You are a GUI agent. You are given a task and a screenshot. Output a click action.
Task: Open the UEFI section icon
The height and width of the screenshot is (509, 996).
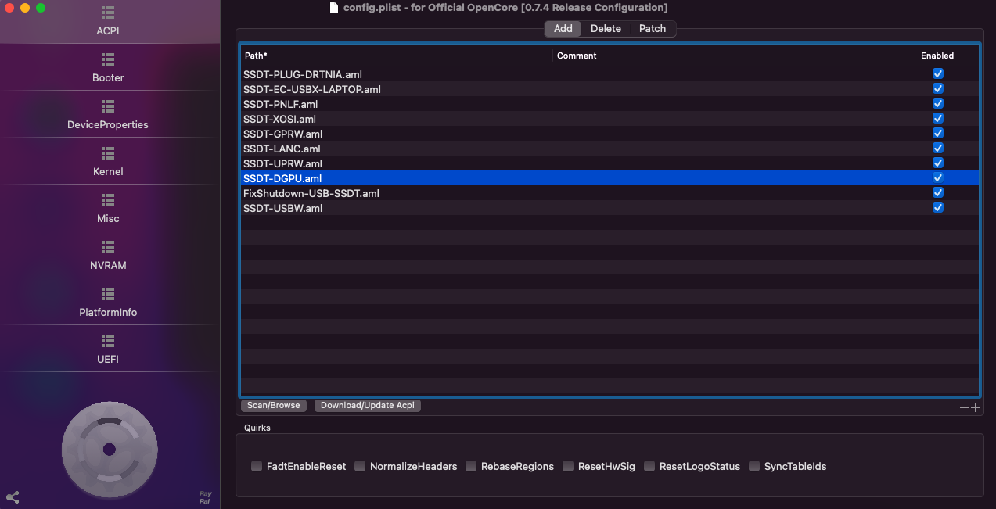(x=108, y=341)
